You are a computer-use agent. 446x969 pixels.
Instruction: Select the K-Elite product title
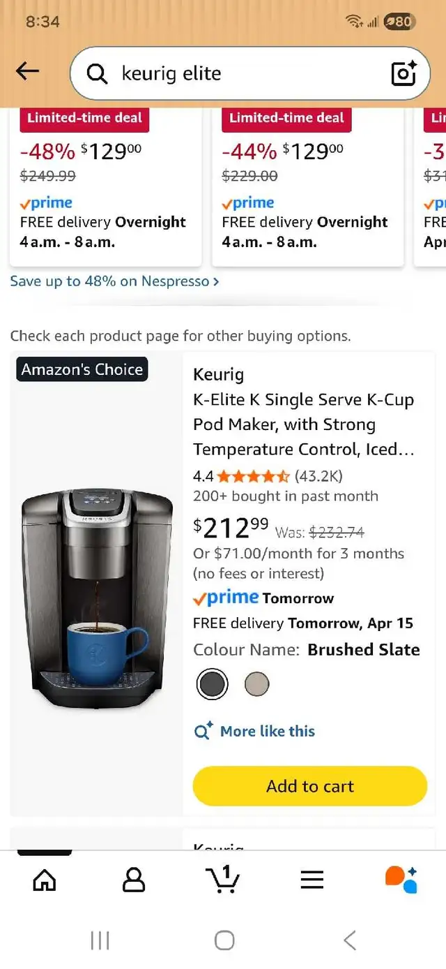click(x=304, y=424)
